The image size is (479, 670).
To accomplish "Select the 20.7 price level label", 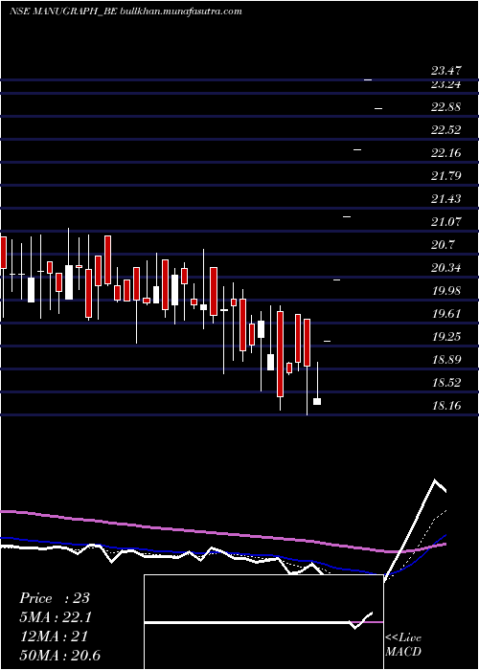I will point(443,245).
